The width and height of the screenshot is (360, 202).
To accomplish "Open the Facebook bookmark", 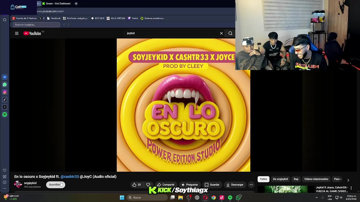I will (54, 18).
